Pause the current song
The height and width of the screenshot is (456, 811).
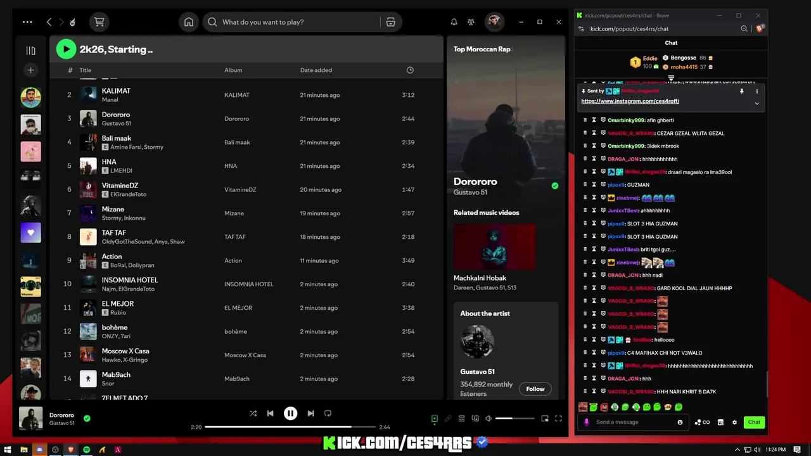coord(290,414)
